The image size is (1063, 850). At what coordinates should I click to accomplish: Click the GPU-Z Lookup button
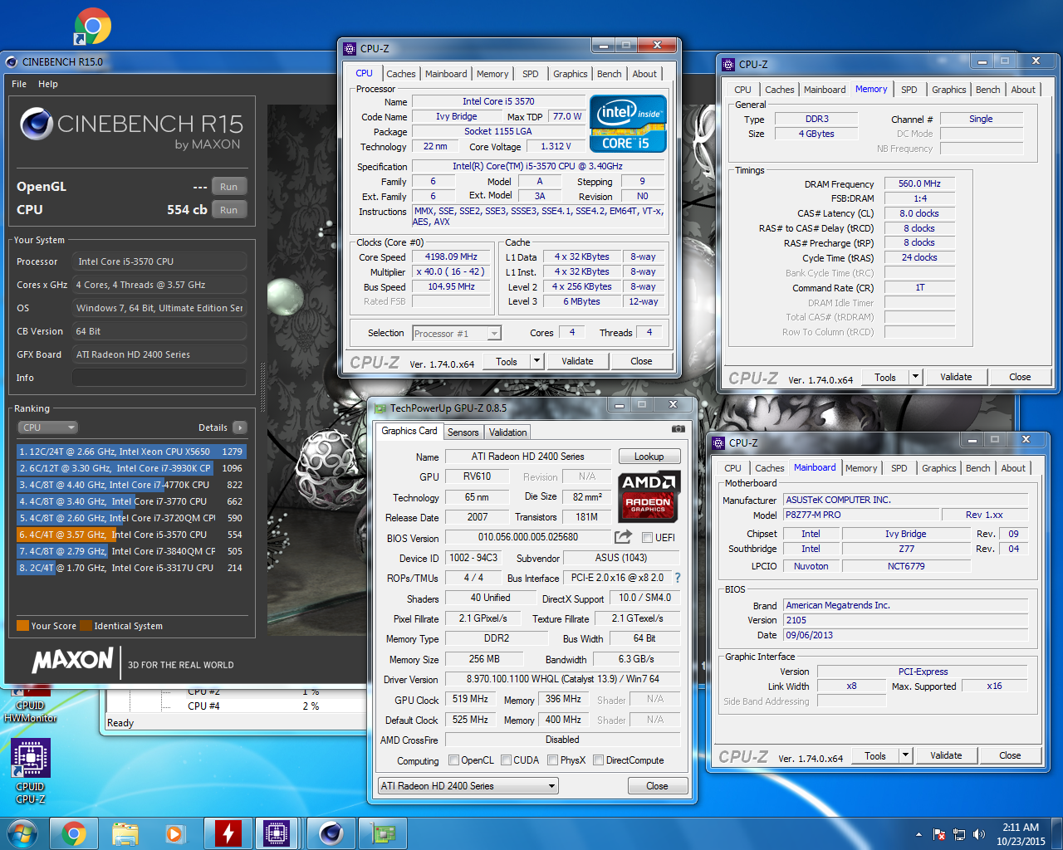click(649, 457)
